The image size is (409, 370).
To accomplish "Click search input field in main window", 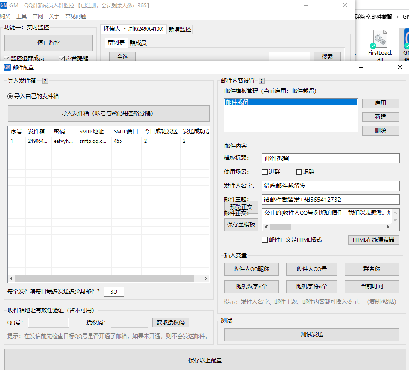I will coord(289,56).
